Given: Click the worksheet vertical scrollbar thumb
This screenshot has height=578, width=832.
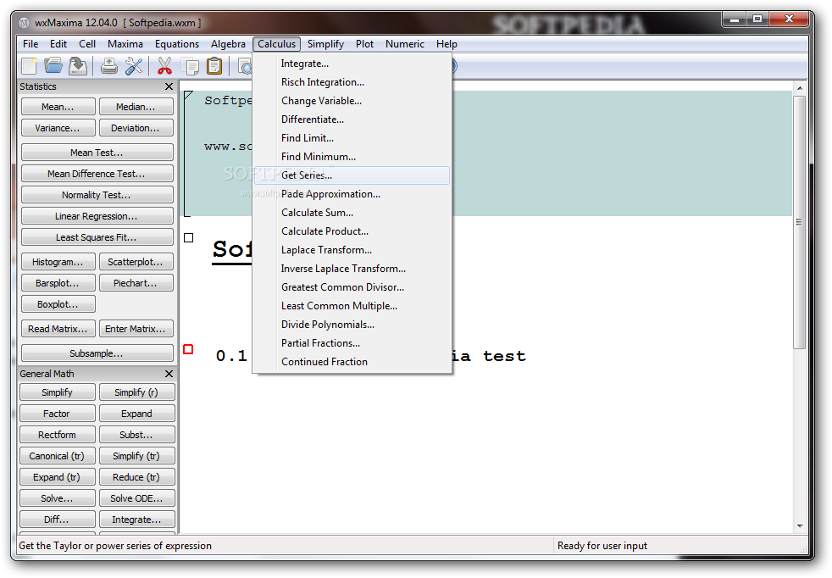Looking at the screenshot, I should (x=799, y=222).
